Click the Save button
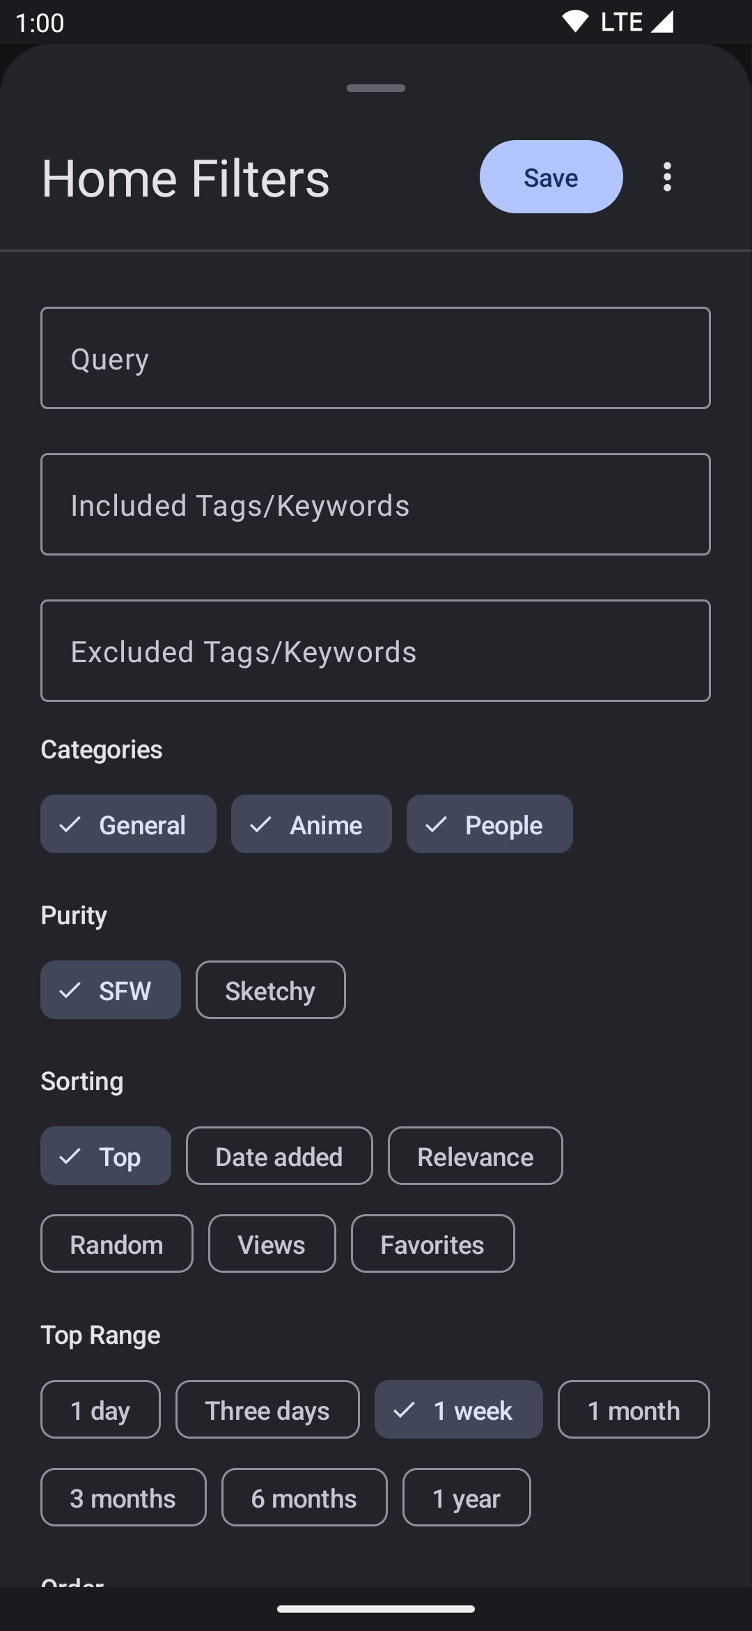 (551, 177)
